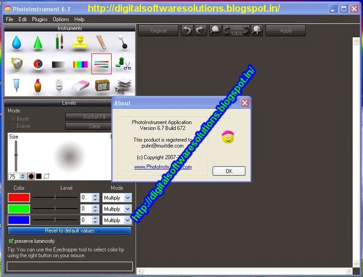This screenshot has width=363, height=277.
Task: Select the skin finger Smudge tool
Action: (x=101, y=42)
